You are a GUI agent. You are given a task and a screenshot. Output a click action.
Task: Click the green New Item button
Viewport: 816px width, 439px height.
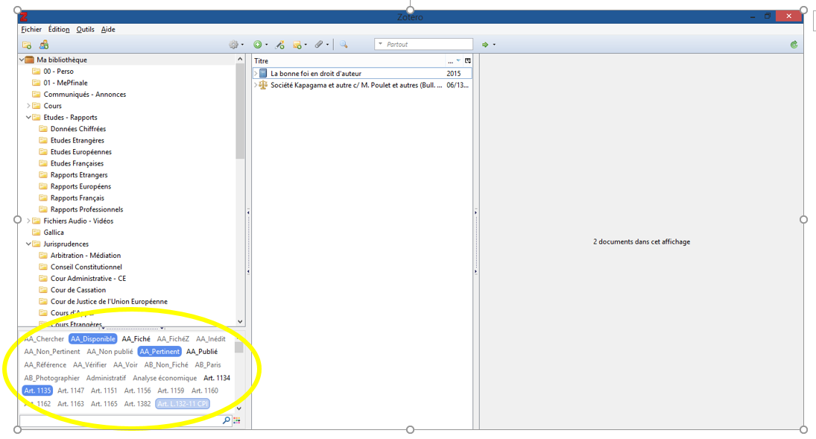(x=259, y=45)
